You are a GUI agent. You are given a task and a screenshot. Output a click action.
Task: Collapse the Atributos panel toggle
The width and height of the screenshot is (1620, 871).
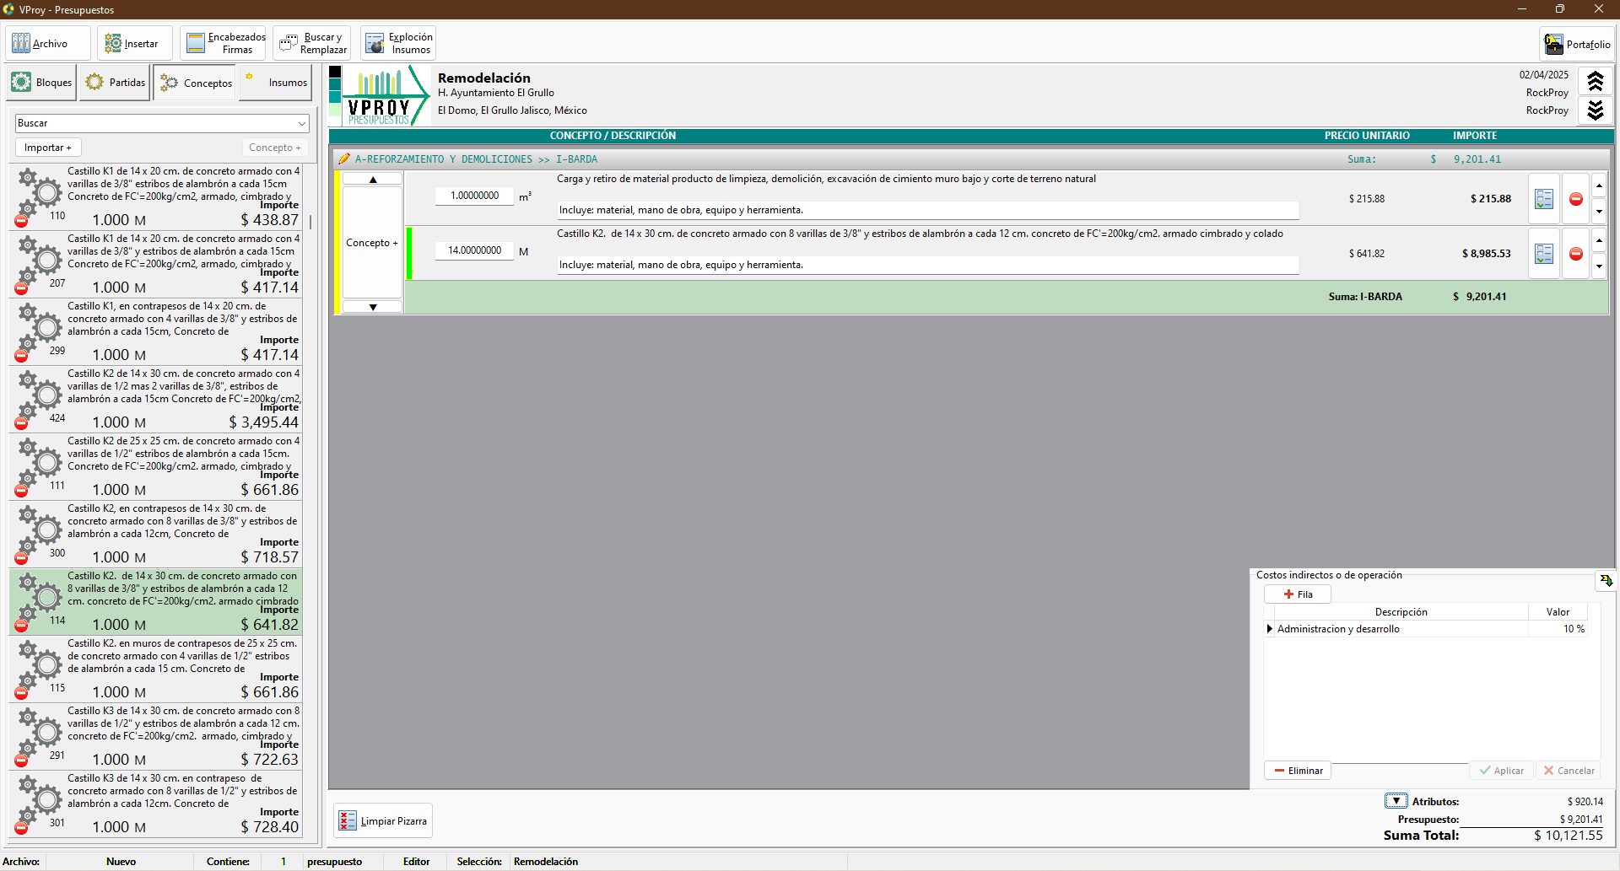click(1396, 801)
